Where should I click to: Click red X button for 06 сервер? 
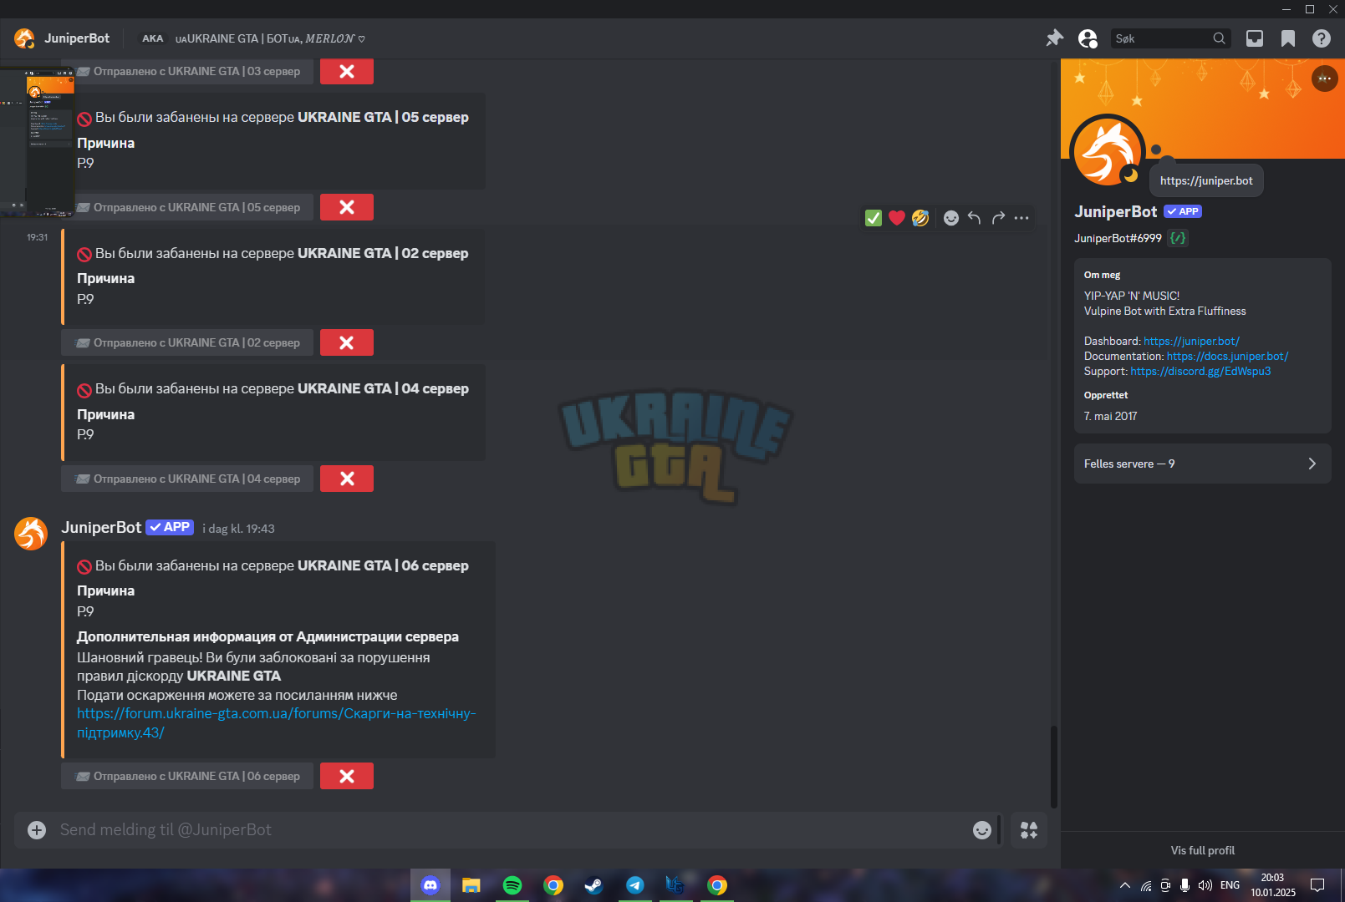[x=347, y=776]
